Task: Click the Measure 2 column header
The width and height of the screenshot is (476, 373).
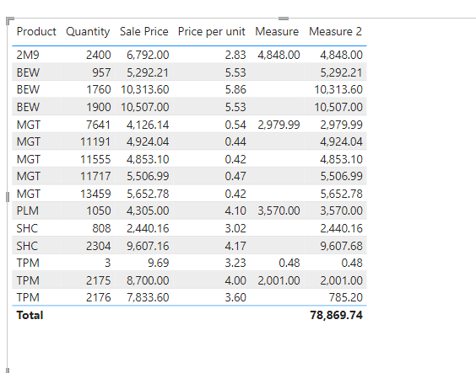Action: point(335,31)
